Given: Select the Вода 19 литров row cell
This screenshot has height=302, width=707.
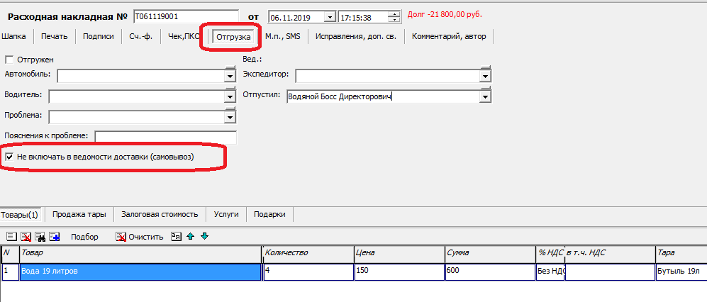Looking at the screenshot, I should [140, 272].
